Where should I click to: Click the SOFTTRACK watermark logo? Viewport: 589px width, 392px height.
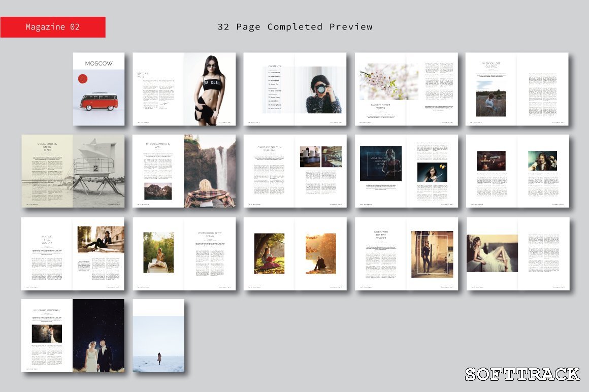coord(522,374)
